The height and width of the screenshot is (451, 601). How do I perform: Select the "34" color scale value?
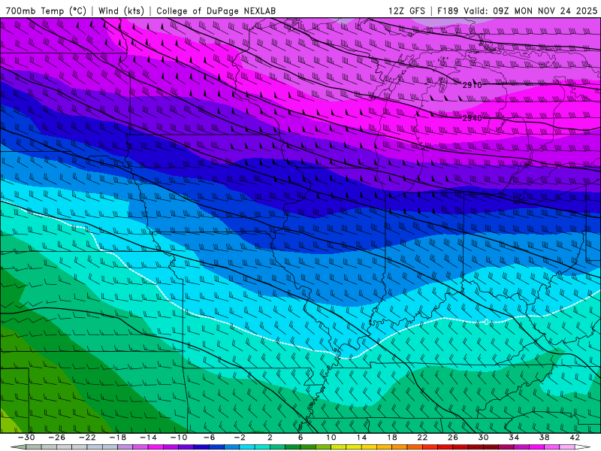tap(514, 437)
